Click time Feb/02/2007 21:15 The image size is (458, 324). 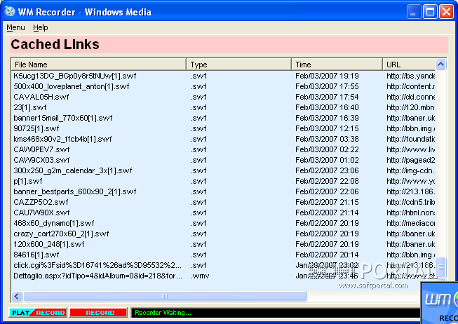[x=327, y=202]
